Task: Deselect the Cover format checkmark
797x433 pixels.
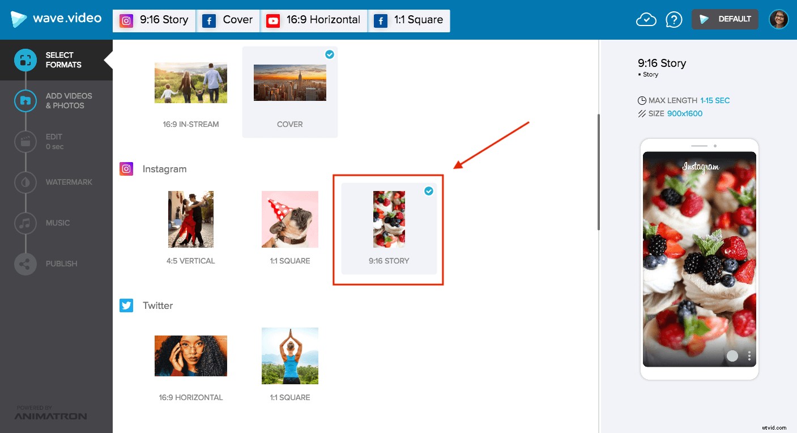Action: click(x=330, y=54)
